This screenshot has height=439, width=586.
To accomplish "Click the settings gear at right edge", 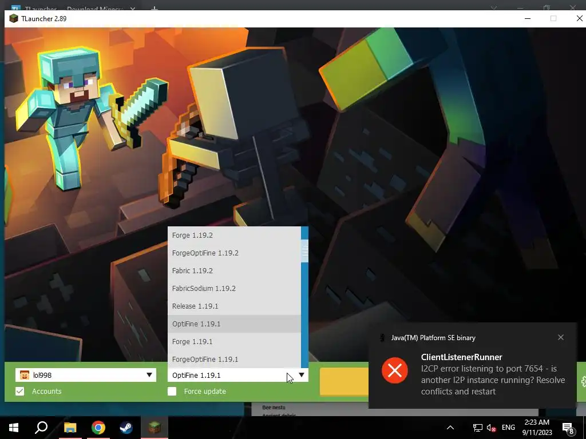I will pos(584,381).
